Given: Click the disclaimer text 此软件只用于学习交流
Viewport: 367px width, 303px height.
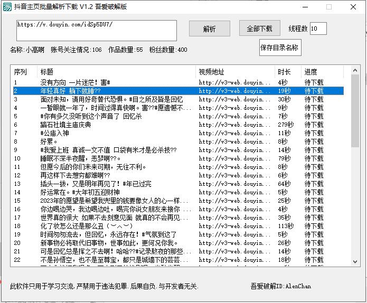Looking at the screenshot, I should click(104, 286).
